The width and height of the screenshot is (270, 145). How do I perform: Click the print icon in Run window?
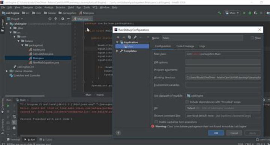[x=14, y=128]
